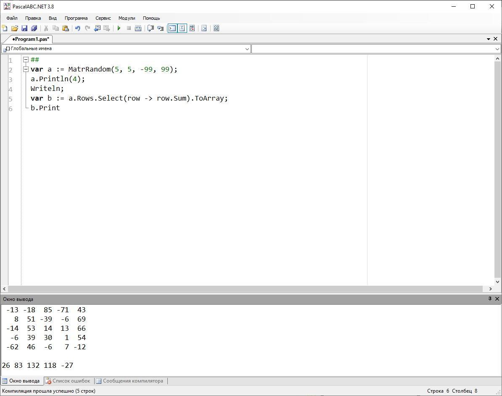The width and height of the screenshot is (502, 396).
Task: Click the ABC C+ toolbar icon
Action: (x=192, y=28)
